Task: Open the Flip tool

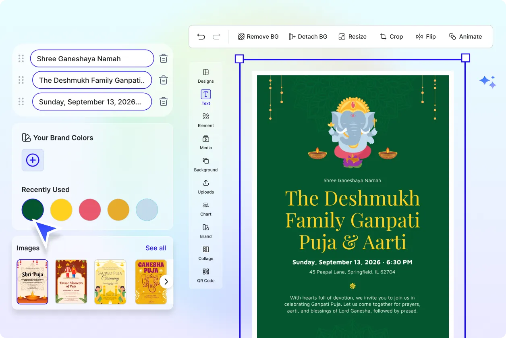Action: click(x=426, y=36)
